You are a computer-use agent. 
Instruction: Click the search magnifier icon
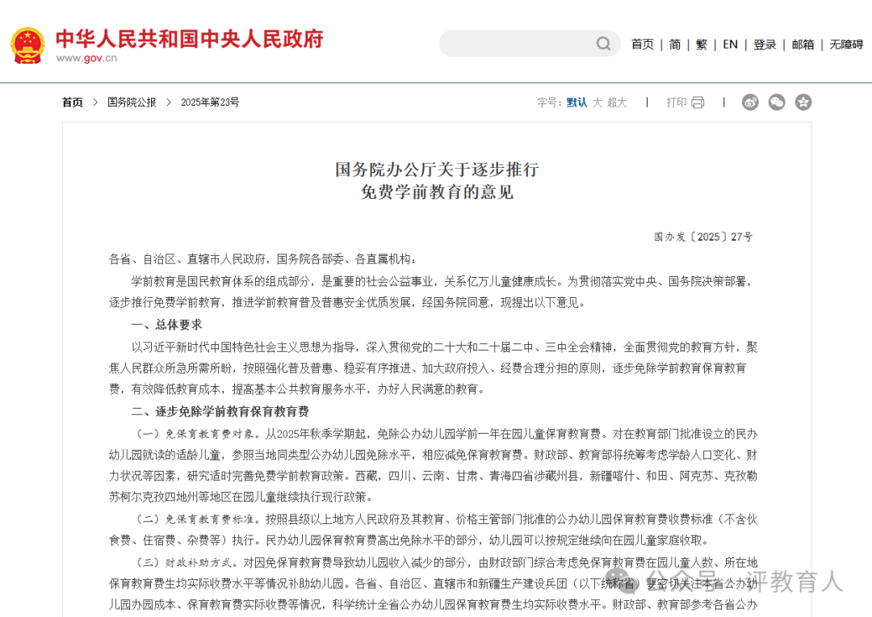click(603, 44)
